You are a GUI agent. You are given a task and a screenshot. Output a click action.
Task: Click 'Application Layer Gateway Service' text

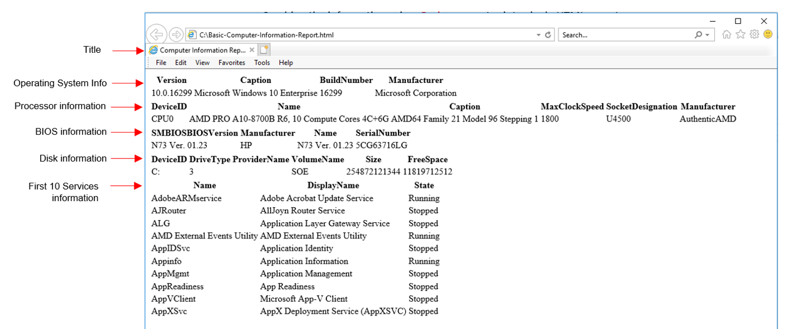[x=325, y=223]
